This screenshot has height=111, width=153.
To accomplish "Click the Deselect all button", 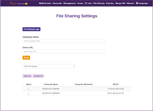I will coord(38,76).
